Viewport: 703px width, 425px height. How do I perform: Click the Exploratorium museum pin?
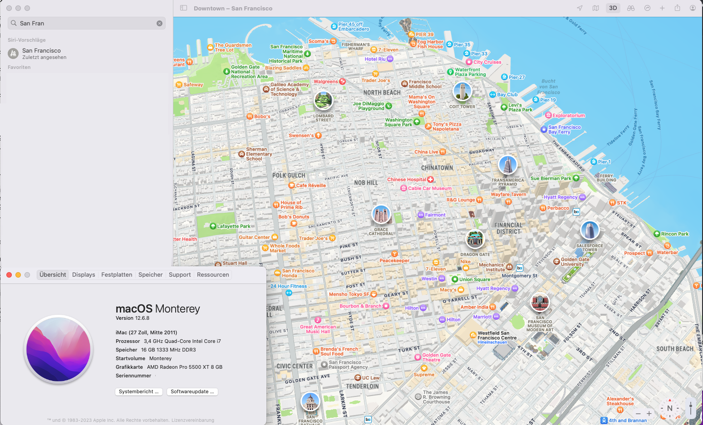pyautogui.click(x=548, y=115)
